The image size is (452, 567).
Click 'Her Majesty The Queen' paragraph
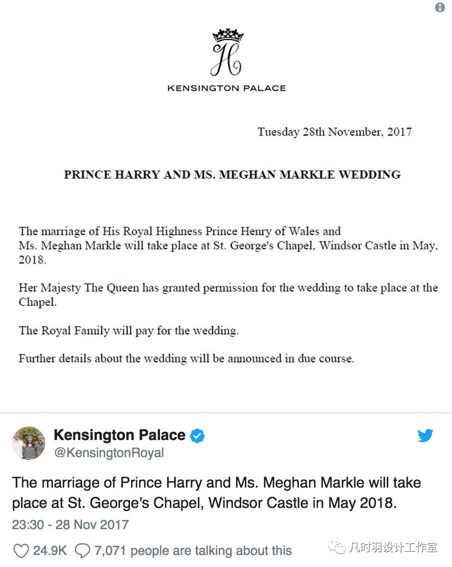(228, 295)
